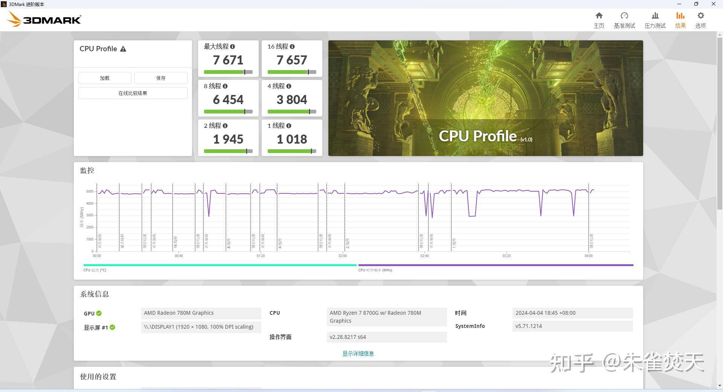Screen dimensions: 723x392
Task: Click the 7 657 score value
Action: tap(292, 60)
